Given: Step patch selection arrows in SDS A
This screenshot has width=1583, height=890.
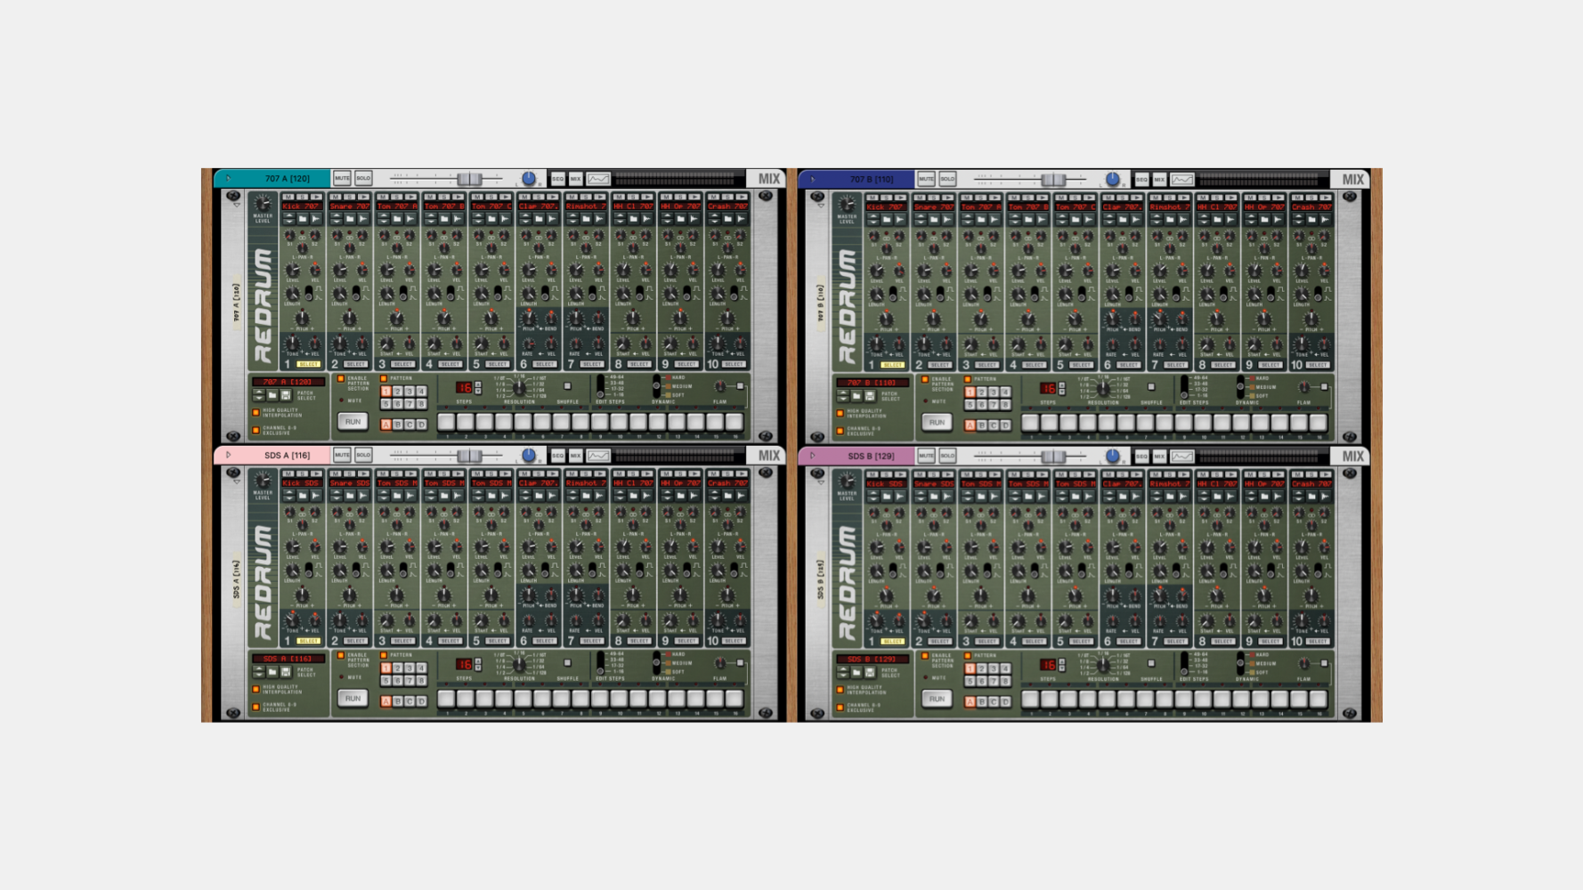Looking at the screenshot, I should [258, 672].
